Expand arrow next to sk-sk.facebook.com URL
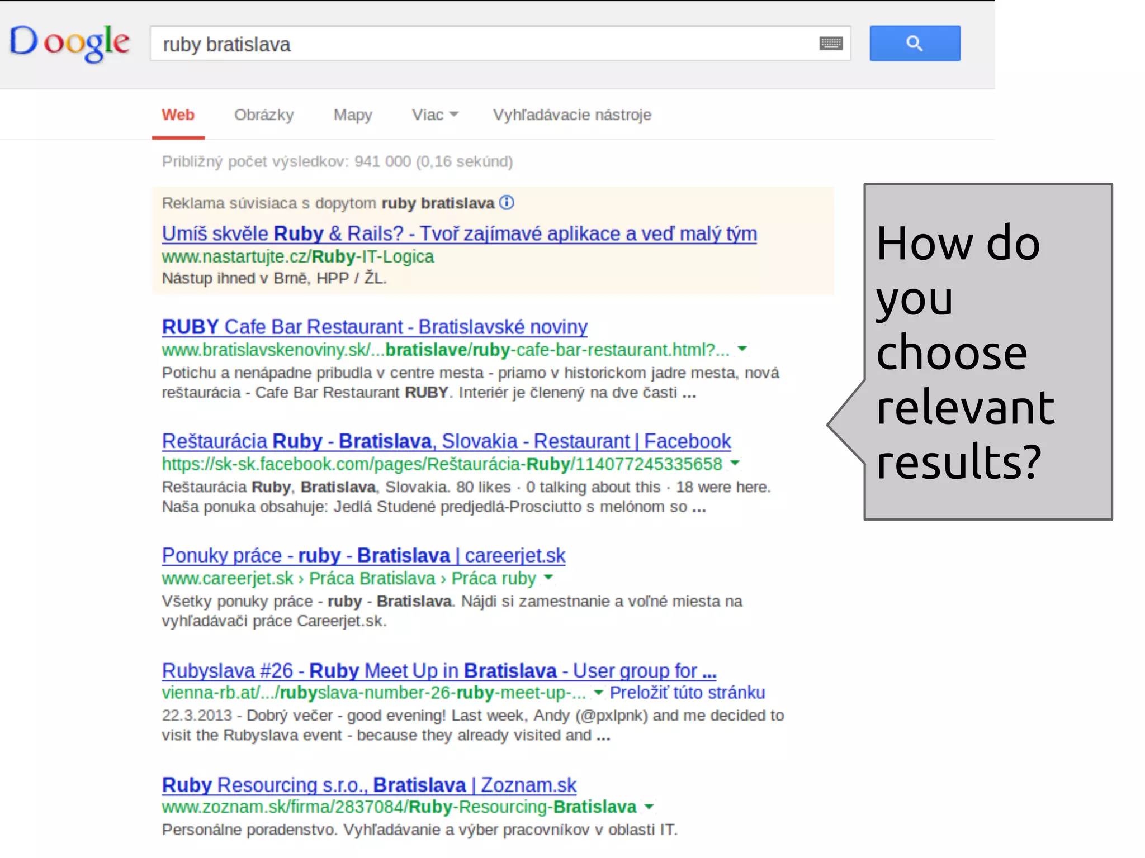The image size is (1145, 858). click(735, 463)
